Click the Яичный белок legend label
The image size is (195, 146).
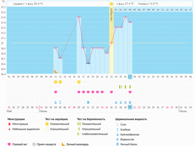click(x=129, y=144)
